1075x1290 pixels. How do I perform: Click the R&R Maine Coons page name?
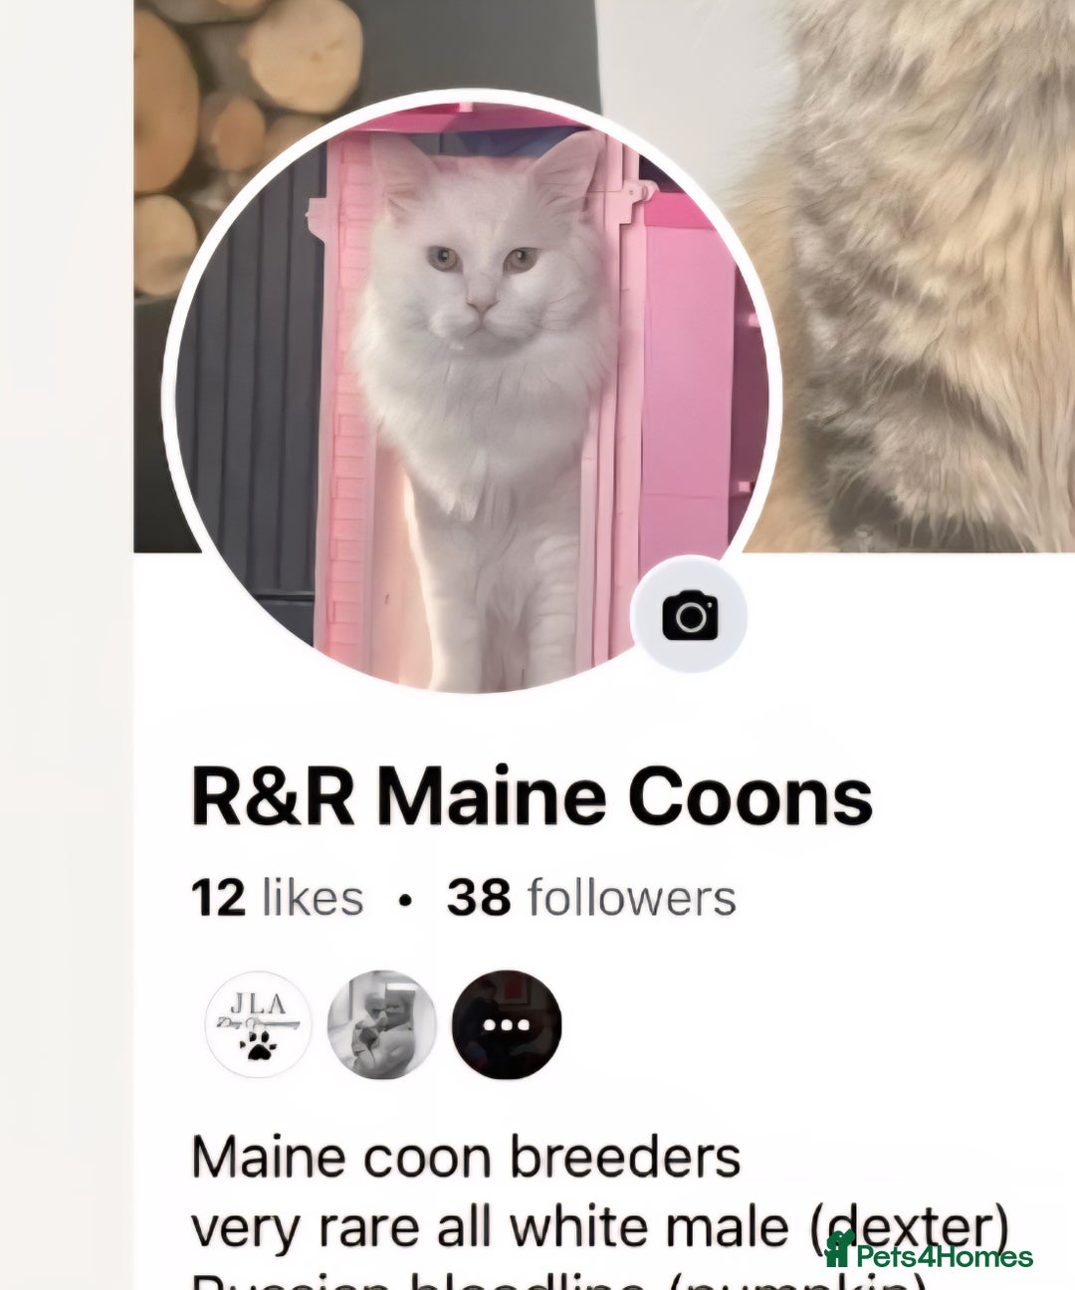(x=532, y=797)
